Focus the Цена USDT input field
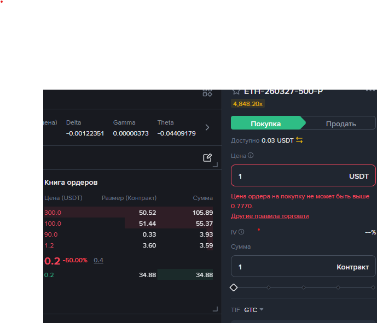The height and width of the screenshot is (323, 377). click(303, 175)
